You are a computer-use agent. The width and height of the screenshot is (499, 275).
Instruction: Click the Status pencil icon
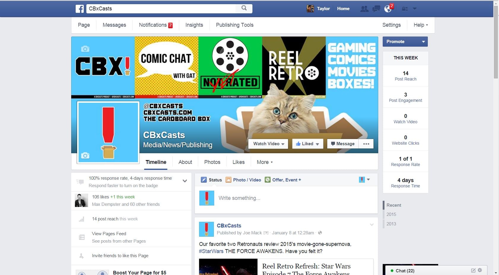click(x=204, y=180)
